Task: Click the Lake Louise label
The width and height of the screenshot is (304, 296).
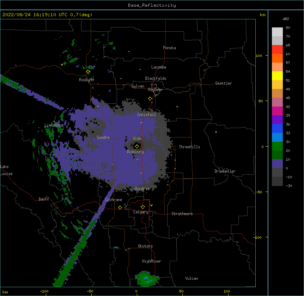Action: pyautogui.click(x=6, y=170)
